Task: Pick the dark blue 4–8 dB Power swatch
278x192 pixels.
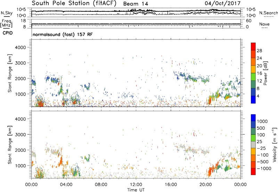Action: click(253, 92)
